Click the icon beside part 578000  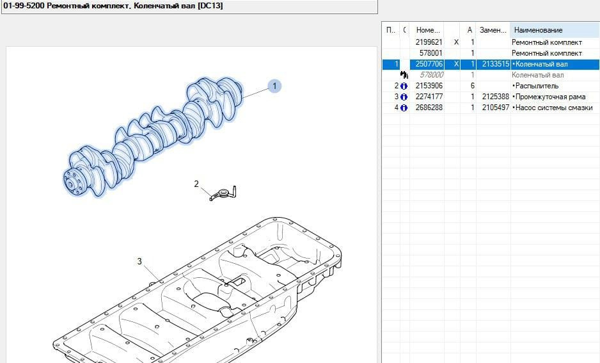coord(404,75)
